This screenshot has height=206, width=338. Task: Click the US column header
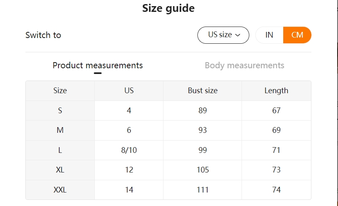(x=129, y=91)
